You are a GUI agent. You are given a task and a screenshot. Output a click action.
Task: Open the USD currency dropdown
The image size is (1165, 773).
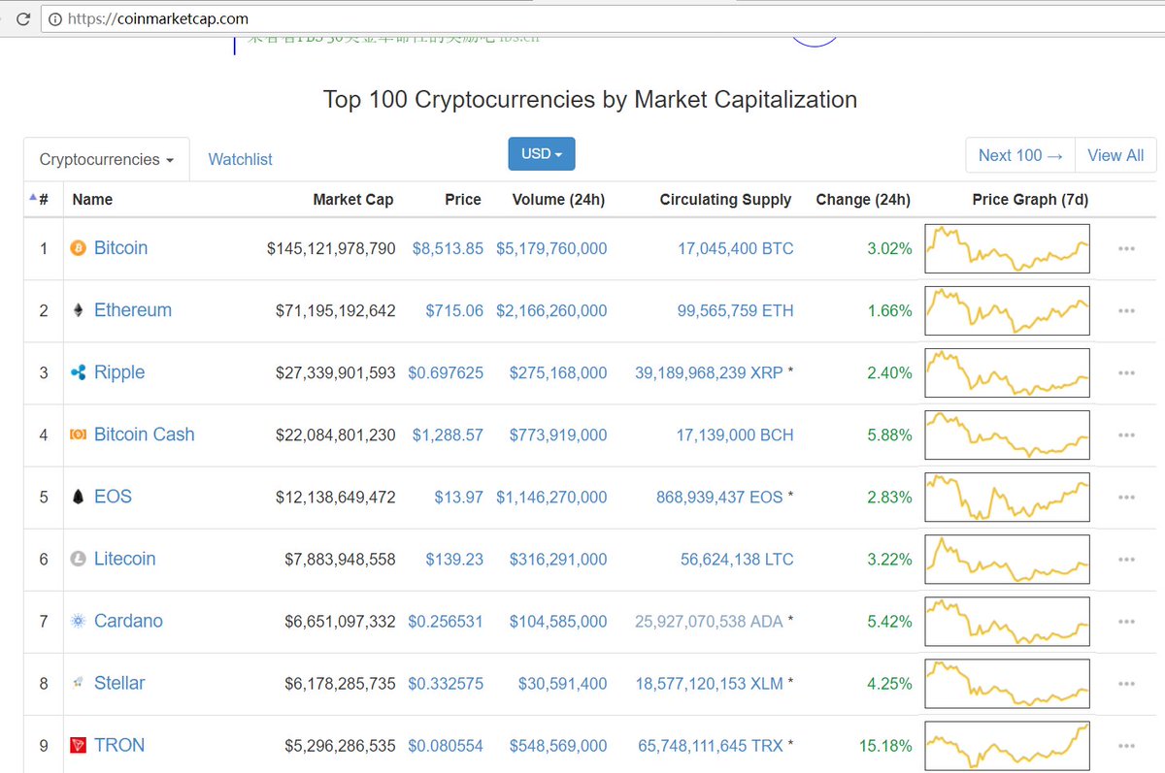541,153
